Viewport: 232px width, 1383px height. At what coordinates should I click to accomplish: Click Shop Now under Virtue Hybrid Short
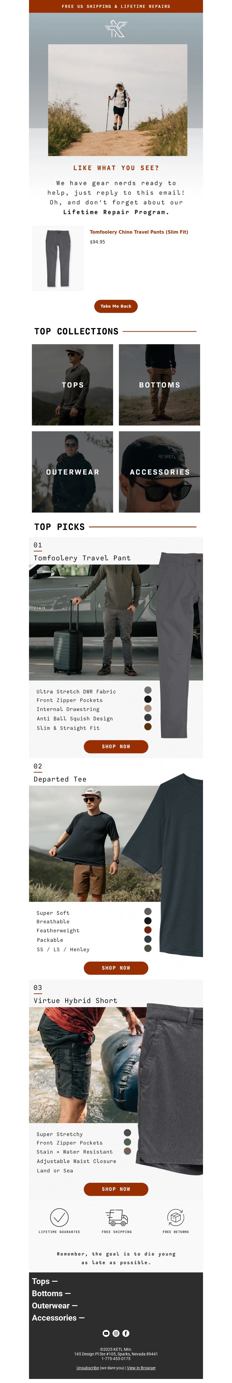coord(116,1189)
